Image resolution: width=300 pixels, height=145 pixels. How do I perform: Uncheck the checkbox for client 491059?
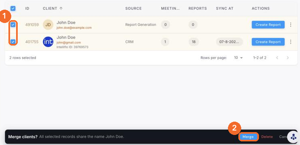pyautogui.click(x=13, y=25)
